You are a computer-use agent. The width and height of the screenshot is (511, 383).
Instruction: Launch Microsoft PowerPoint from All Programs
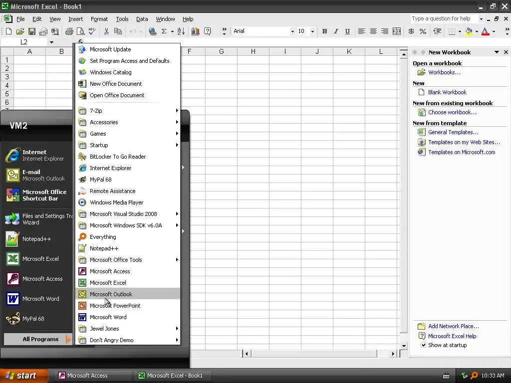tap(128, 306)
